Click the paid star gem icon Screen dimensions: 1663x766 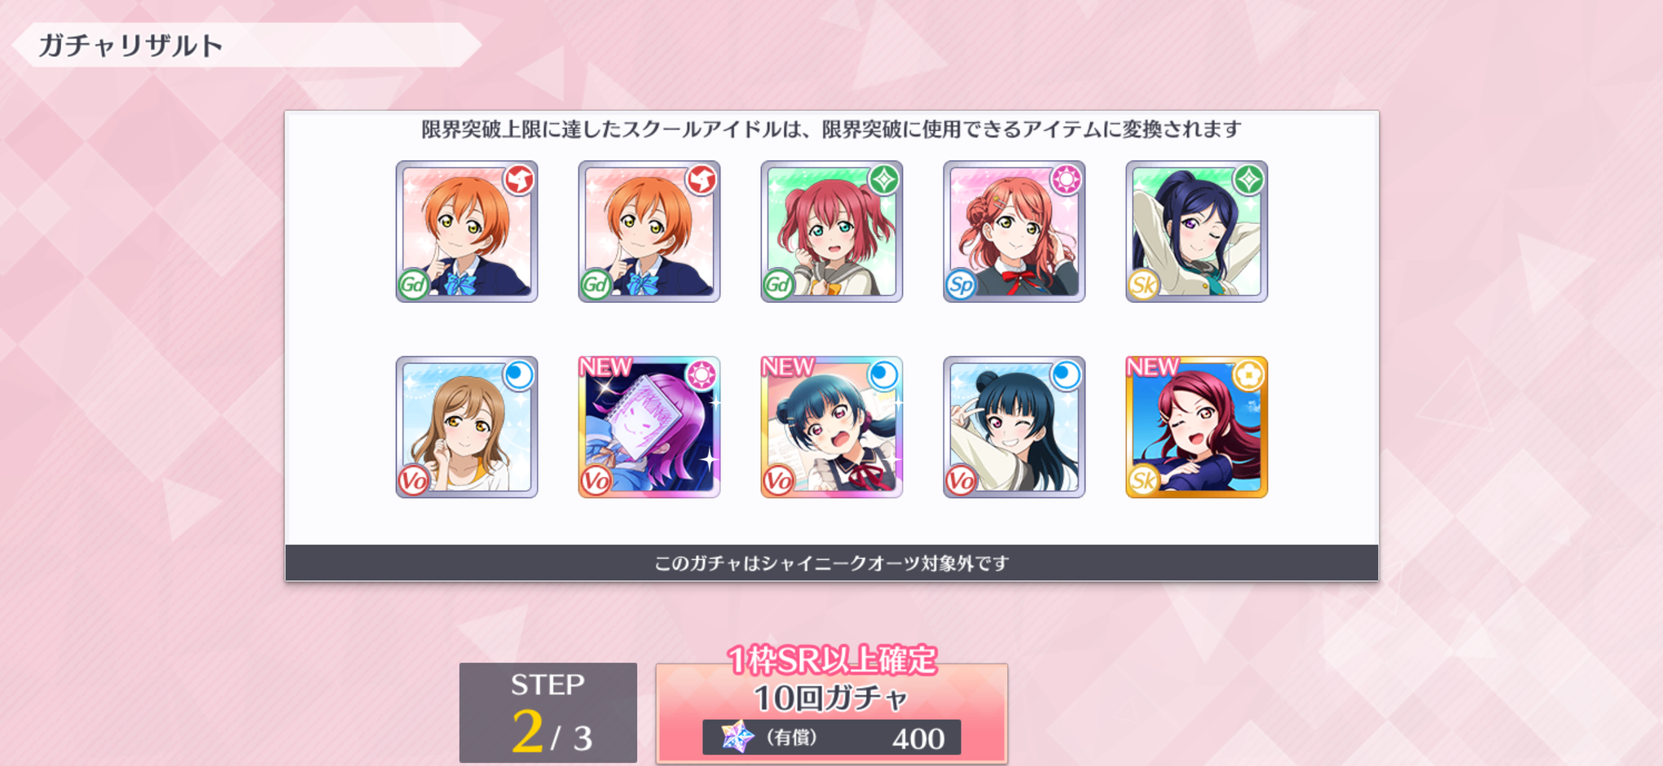coord(737,737)
